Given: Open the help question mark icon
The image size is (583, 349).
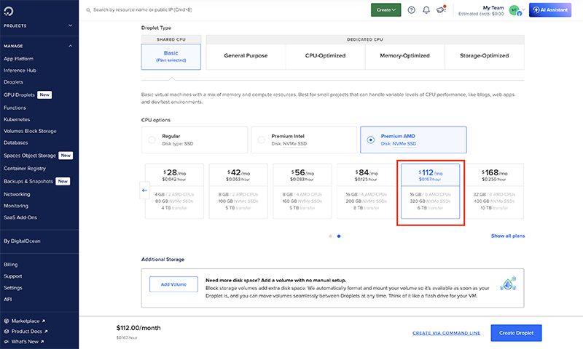Looking at the screenshot, I should 412,10.
